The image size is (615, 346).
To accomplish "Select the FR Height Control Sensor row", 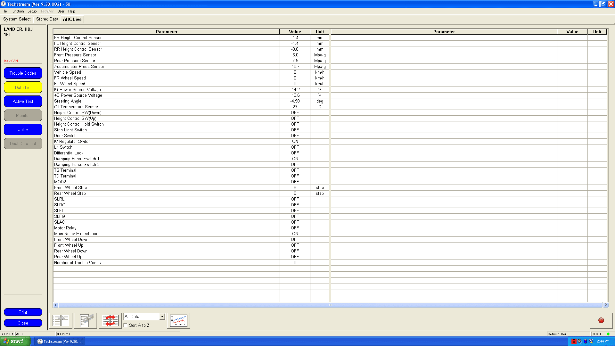I will (x=191, y=38).
